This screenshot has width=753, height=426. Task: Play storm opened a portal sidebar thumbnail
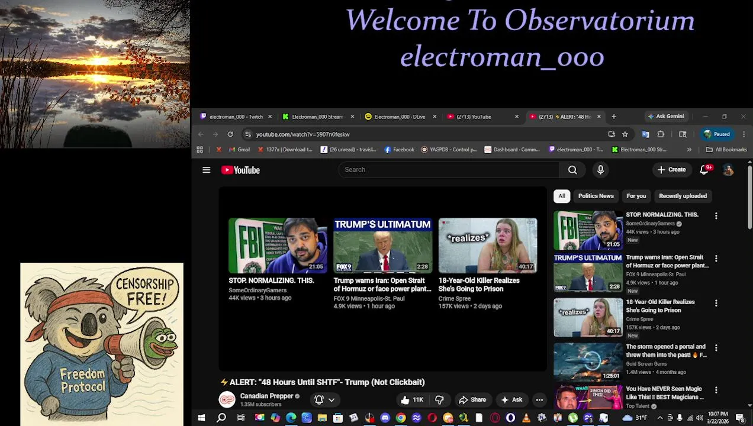pyautogui.click(x=588, y=362)
